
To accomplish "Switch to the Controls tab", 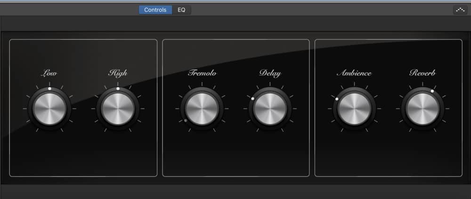I will (155, 10).
